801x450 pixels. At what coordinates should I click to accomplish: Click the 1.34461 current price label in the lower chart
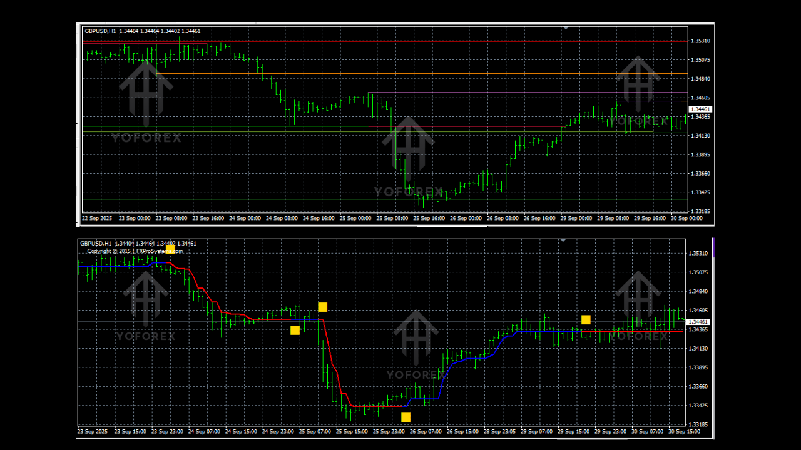click(698, 322)
